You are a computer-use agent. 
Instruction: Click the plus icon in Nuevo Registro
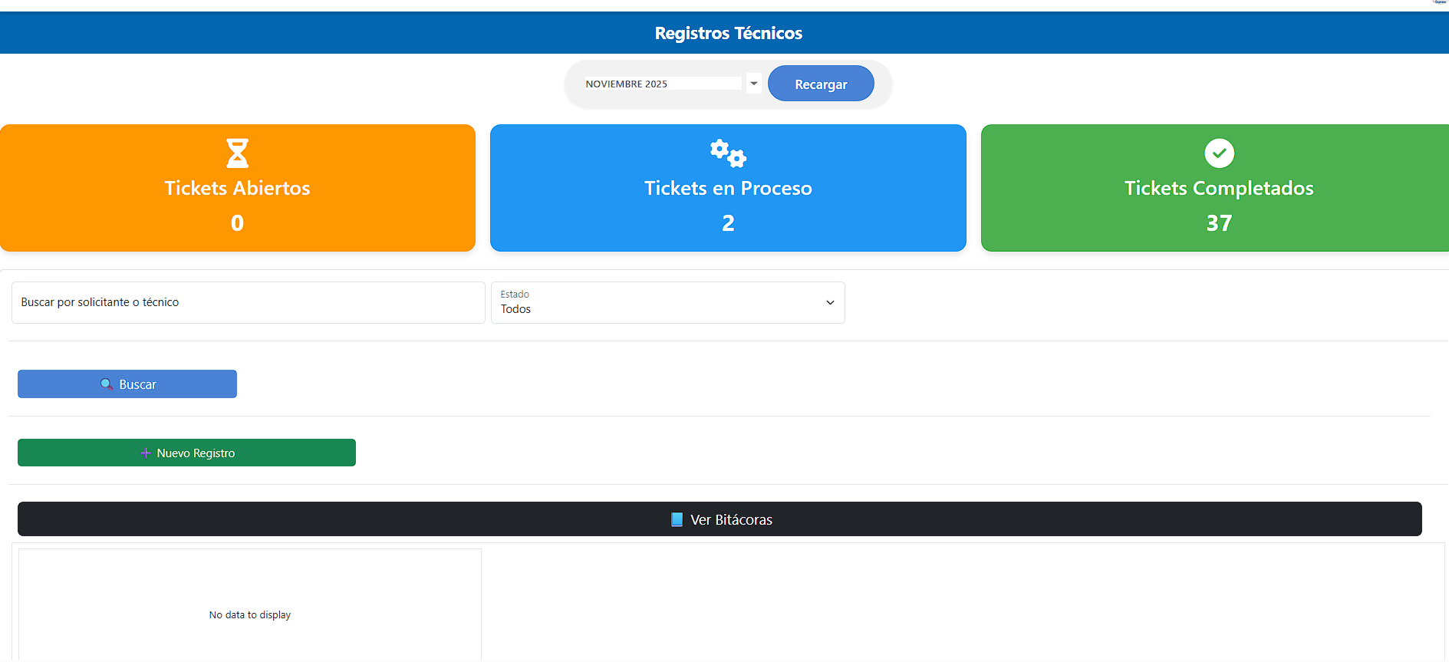pos(146,453)
